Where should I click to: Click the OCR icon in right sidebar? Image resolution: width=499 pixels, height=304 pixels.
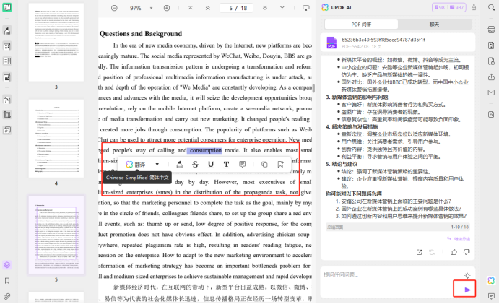tap(491, 30)
